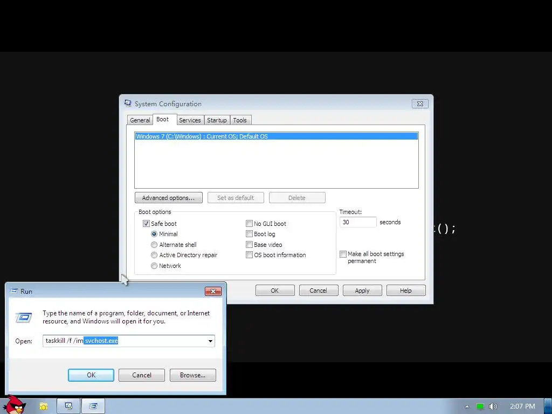Click the Timeout seconds field
The width and height of the screenshot is (552, 414).
pyautogui.click(x=358, y=222)
